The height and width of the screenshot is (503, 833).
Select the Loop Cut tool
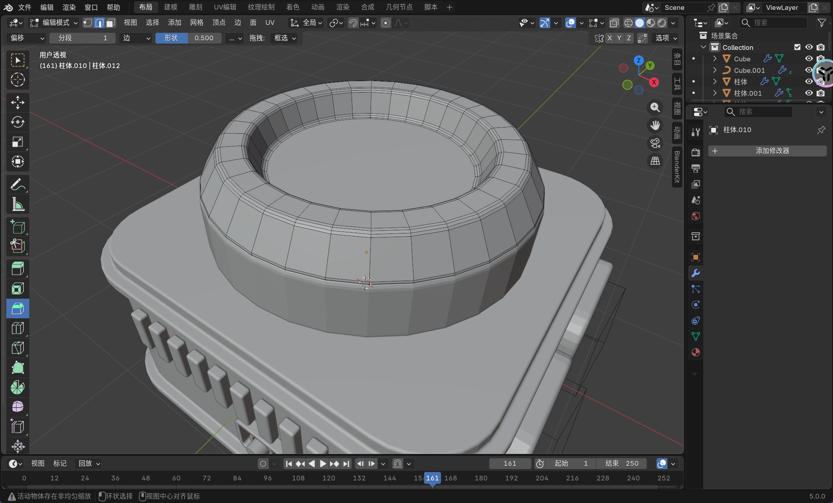point(17,328)
